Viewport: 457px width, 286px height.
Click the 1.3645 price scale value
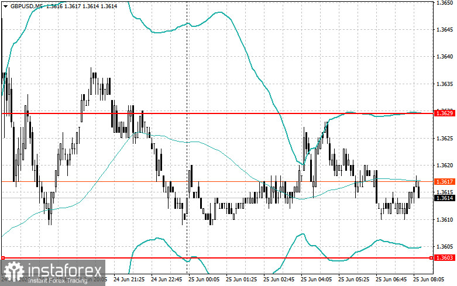point(445,29)
